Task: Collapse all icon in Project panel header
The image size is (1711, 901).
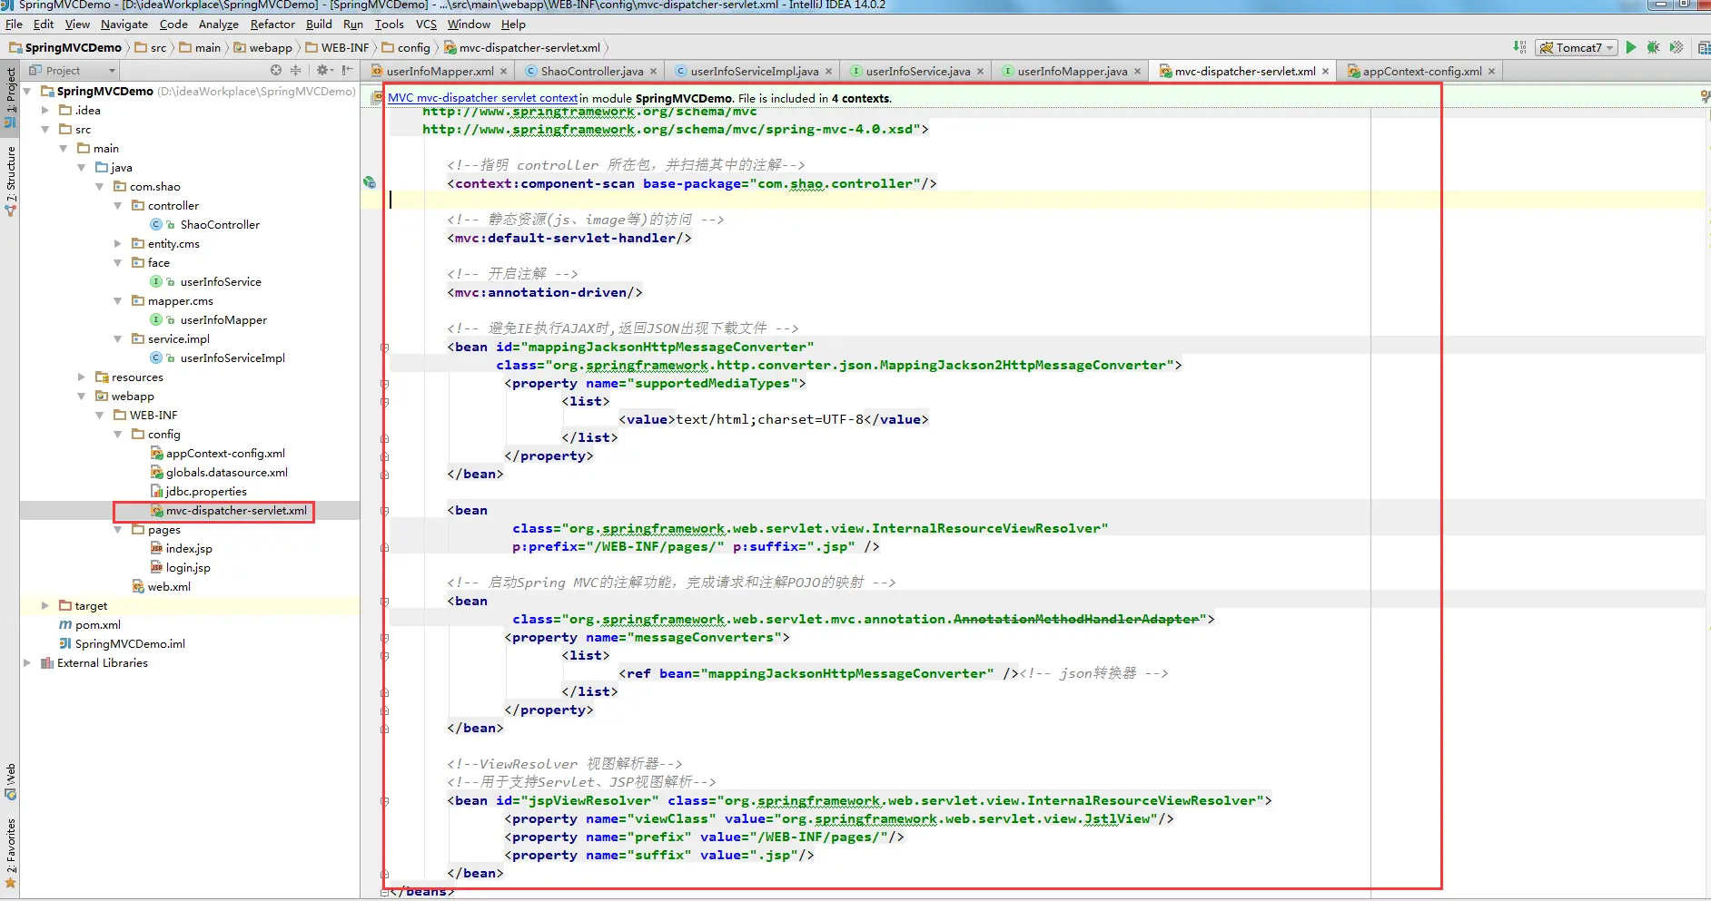Action: (x=295, y=70)
